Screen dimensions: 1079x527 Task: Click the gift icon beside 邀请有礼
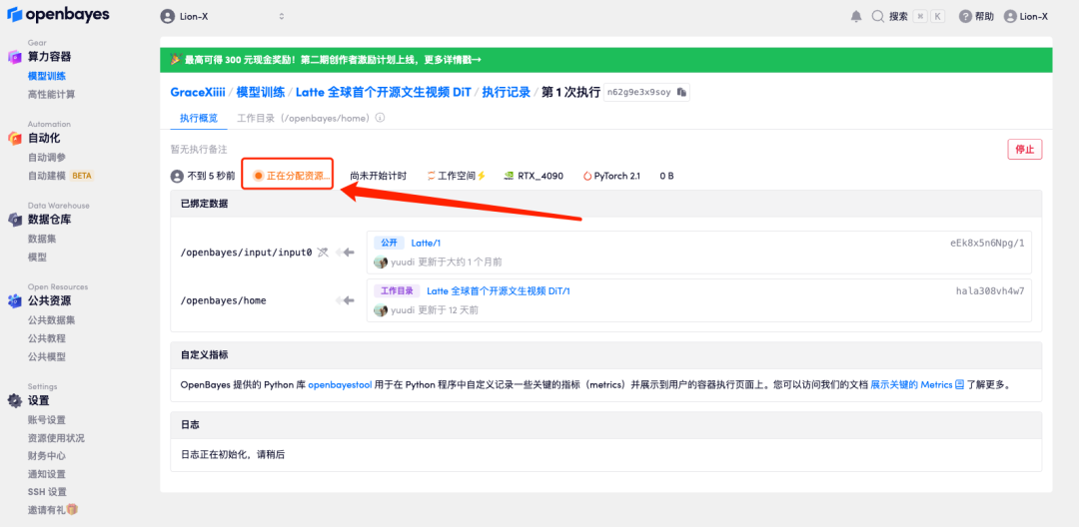[x=72, y=509]
